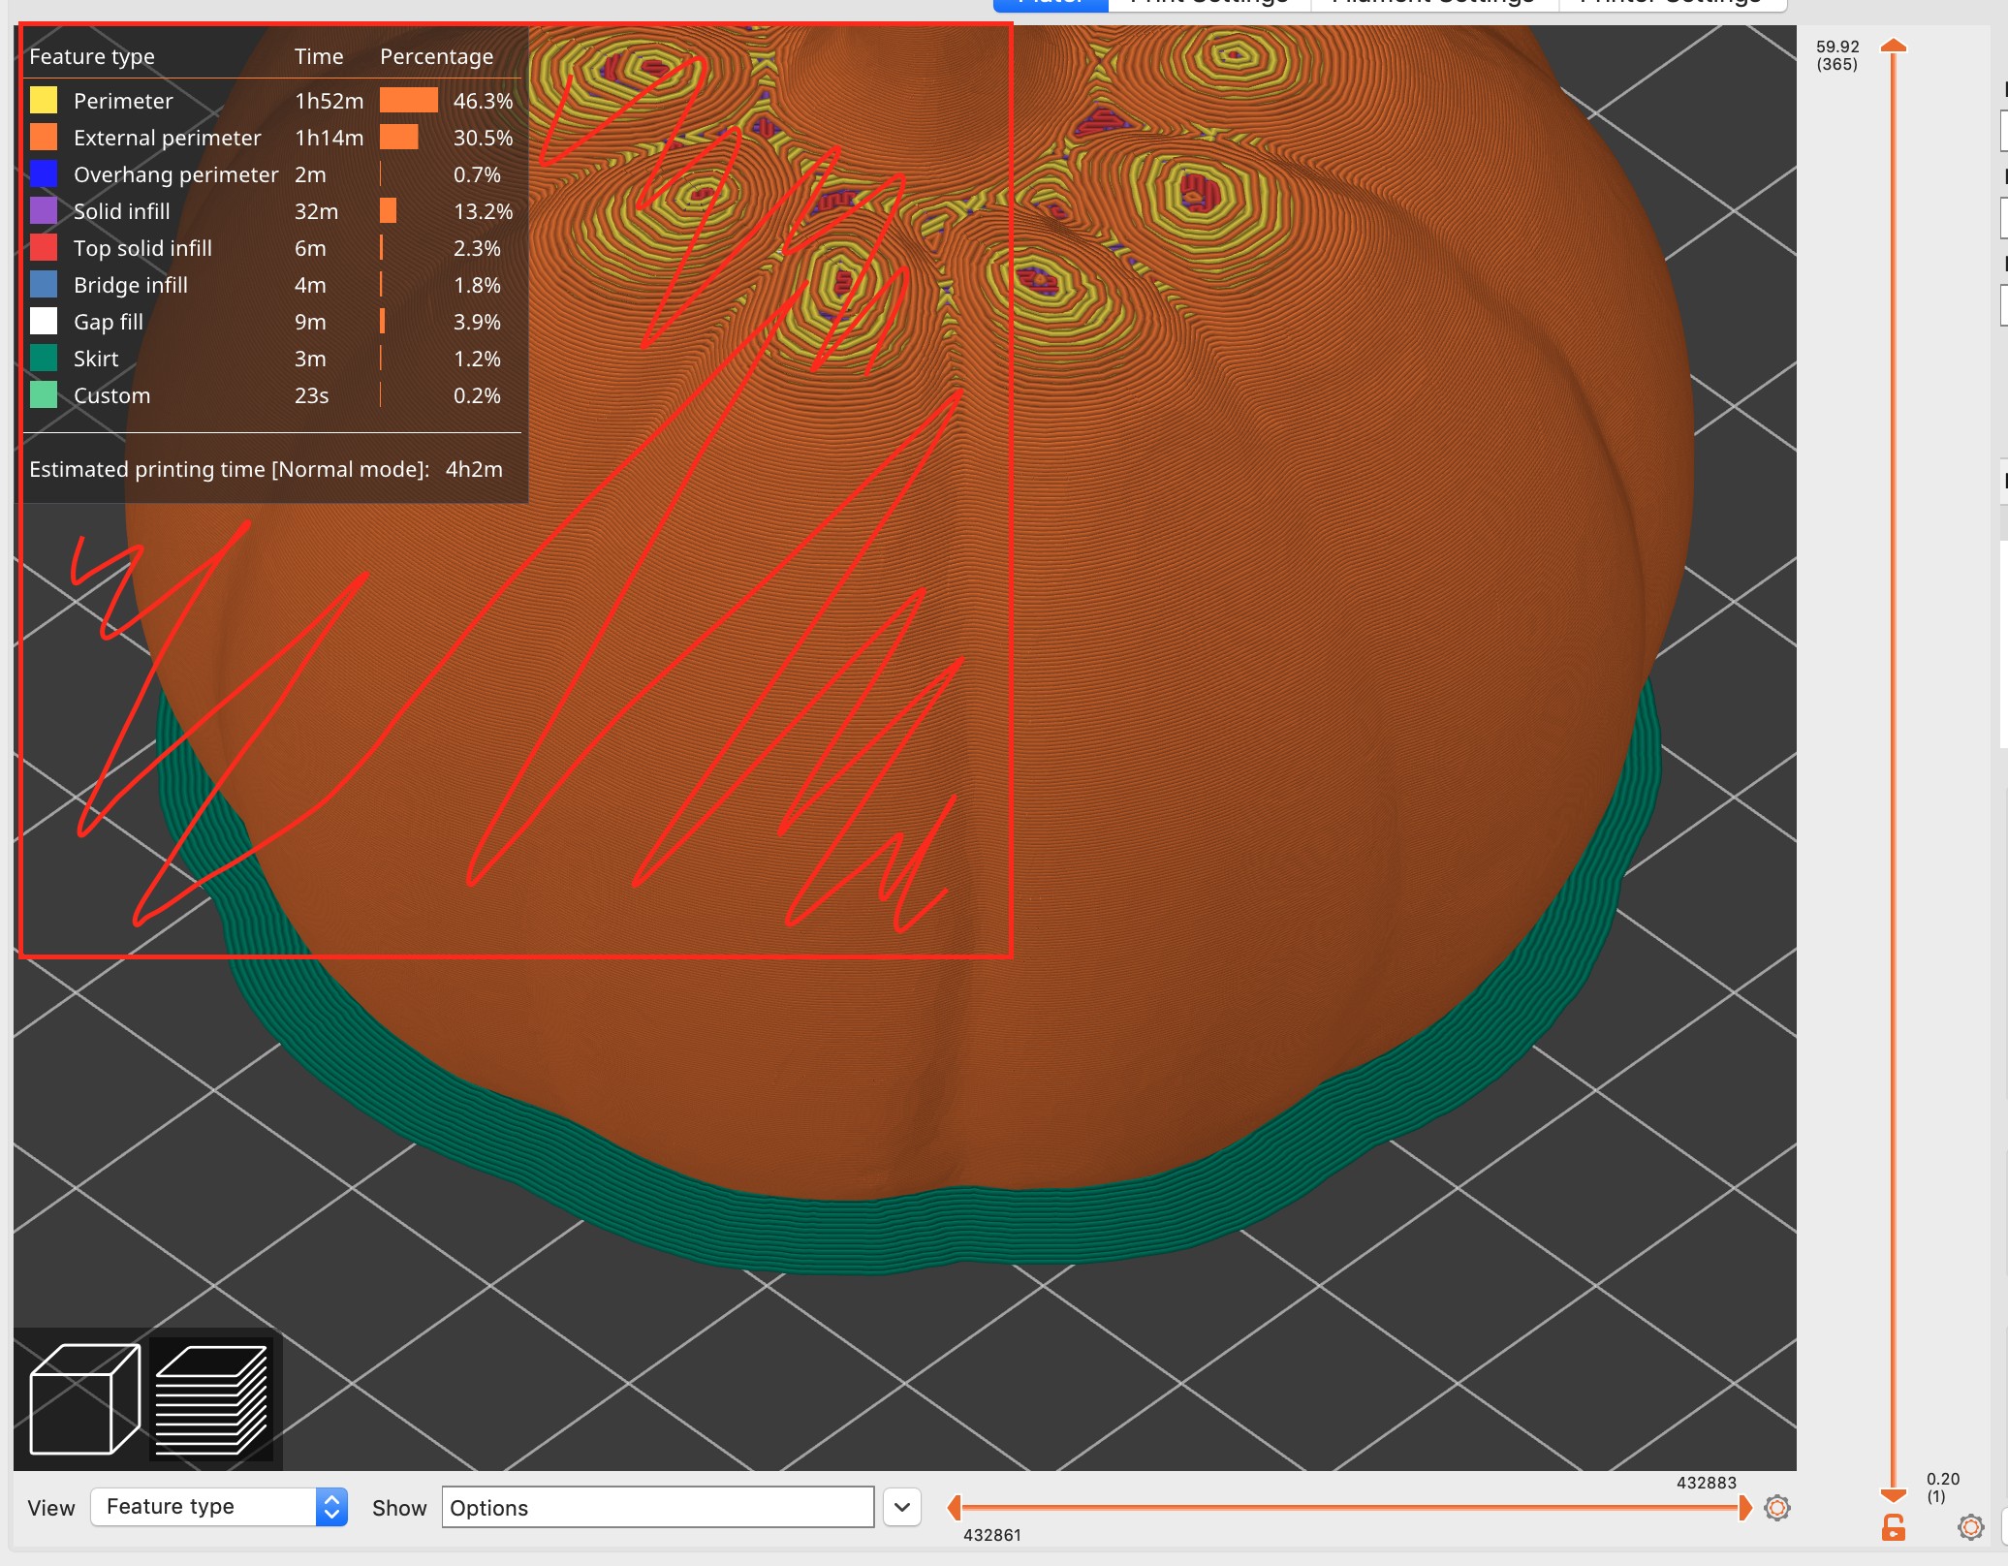Click the Percentage column header in legend

(436, 56)
